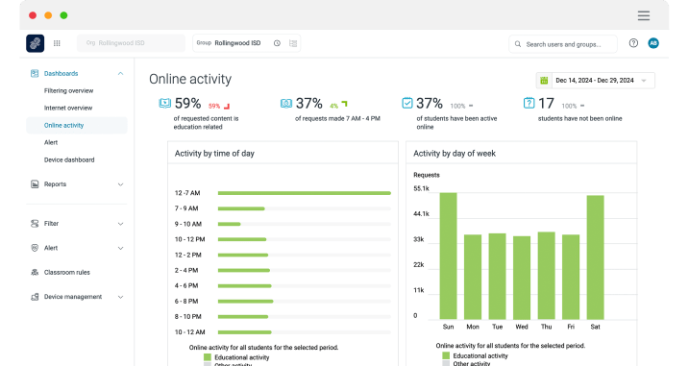Open Internet overview in sidebar
The width and height of the screenshot is (689, 366).
(68, 108)
